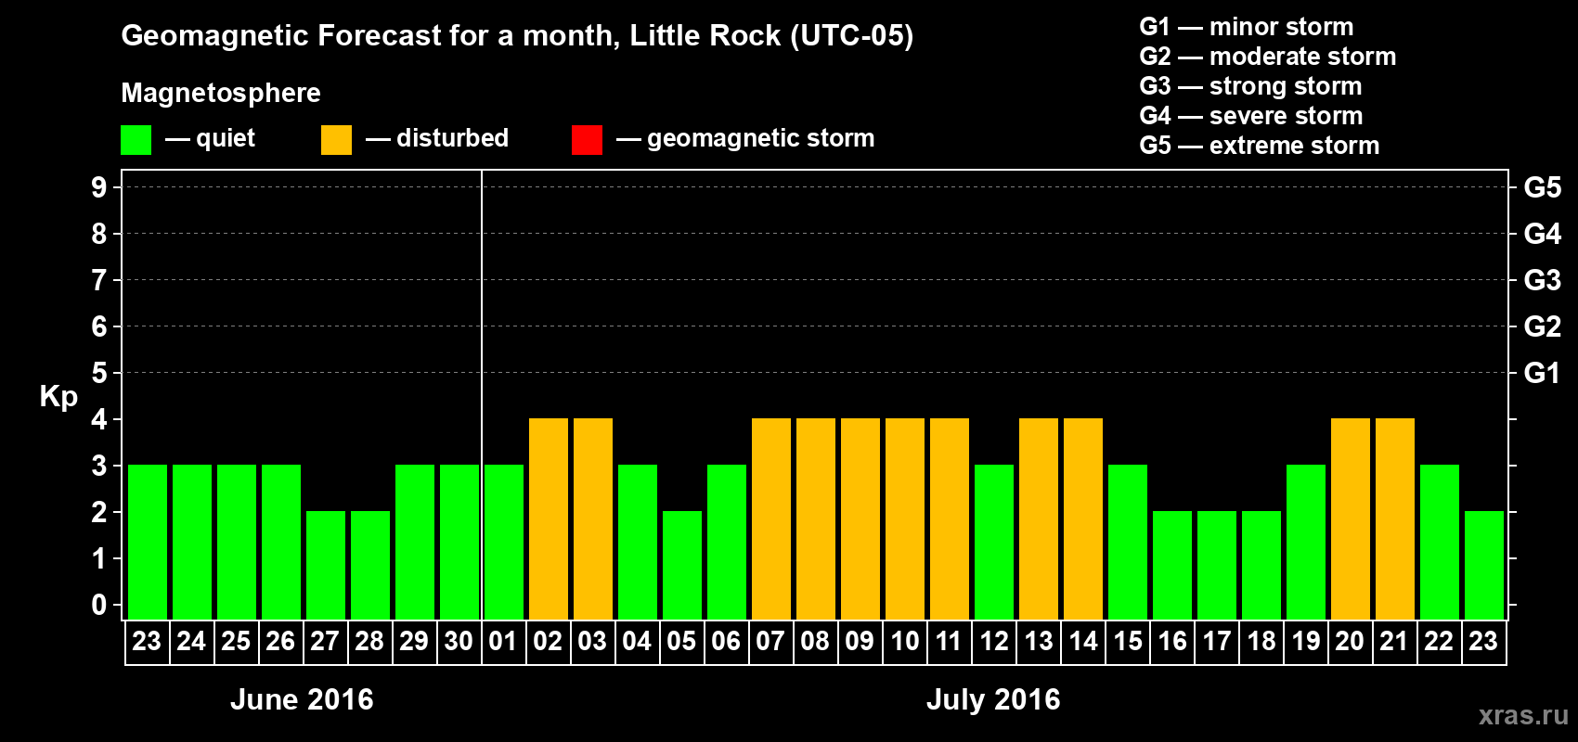This screenshot has width=1578, height=742.
Task: Click the 'Magnetosphere' heading
Action: pyautogui.click(x=221, y=93)
